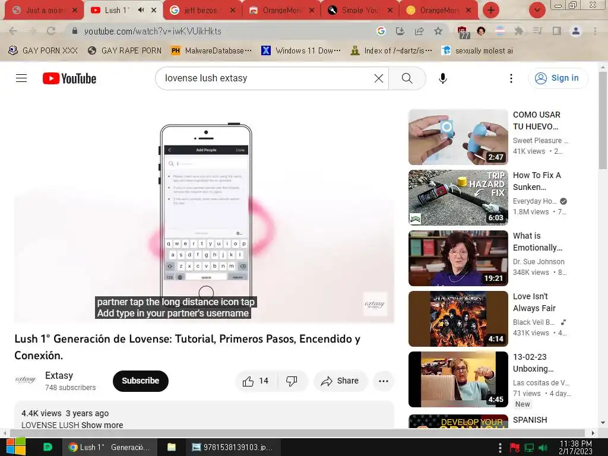Open 'How To Fix A Sunken' thumbnail
Screen dimensions: 608x456
point(458,197)
